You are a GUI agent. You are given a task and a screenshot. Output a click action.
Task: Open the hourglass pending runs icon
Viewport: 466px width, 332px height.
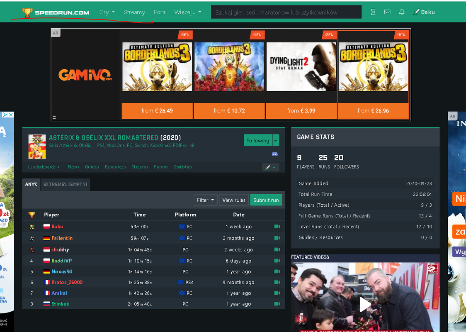pyautogui.click(x=373, y=12)
